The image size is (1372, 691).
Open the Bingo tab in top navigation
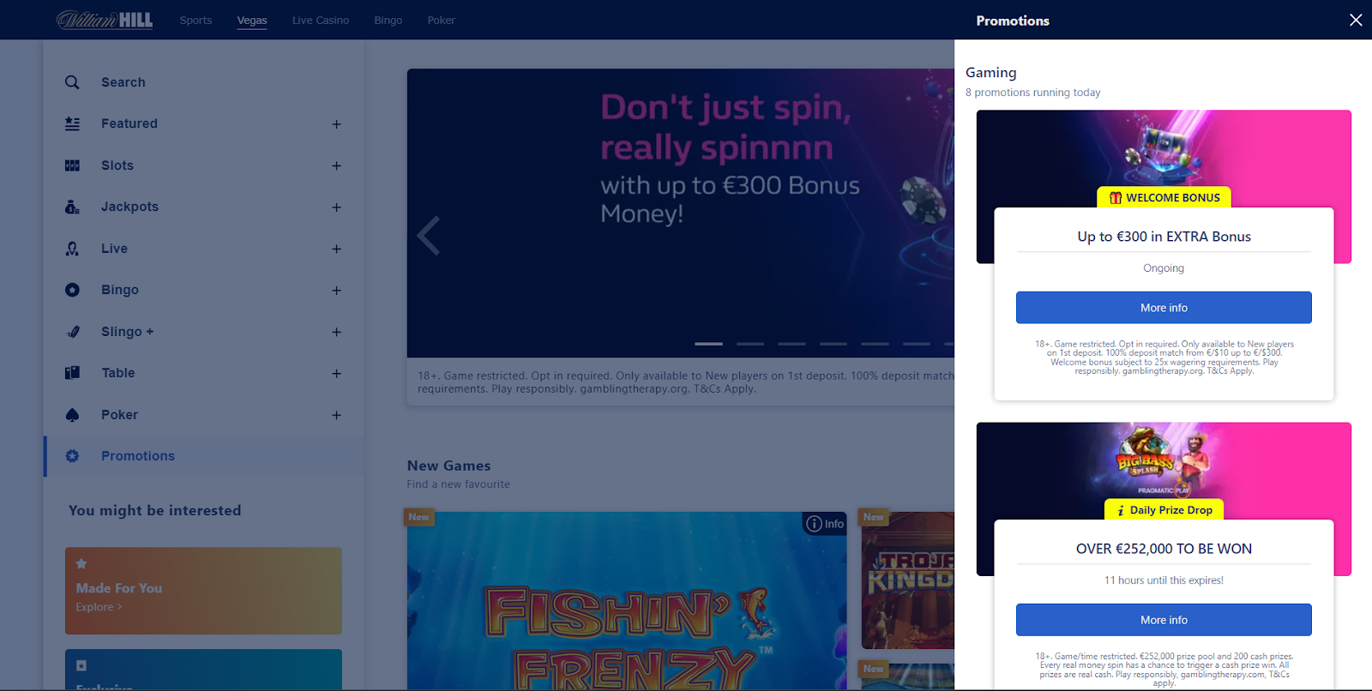388,20
